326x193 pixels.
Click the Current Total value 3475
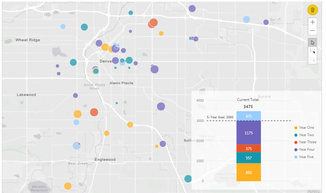(248, 107)
